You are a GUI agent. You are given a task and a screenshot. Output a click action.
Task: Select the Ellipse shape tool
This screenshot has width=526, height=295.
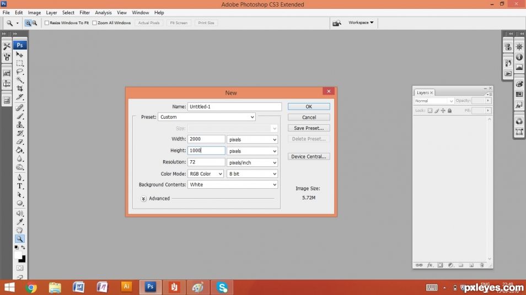[19, 203]
